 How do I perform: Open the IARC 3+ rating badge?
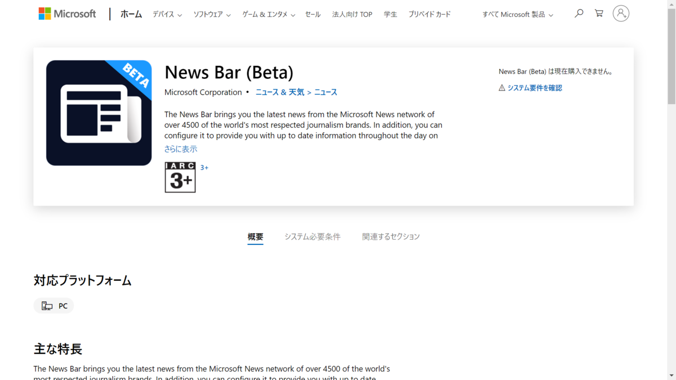click(180, 177)
